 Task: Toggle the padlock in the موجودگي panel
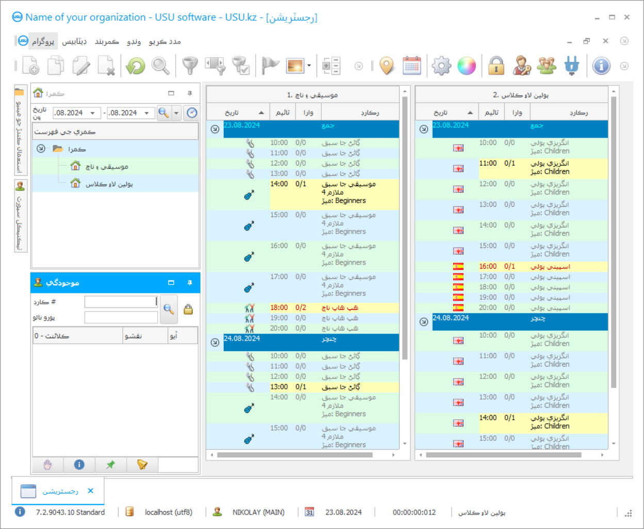(188, 309)
